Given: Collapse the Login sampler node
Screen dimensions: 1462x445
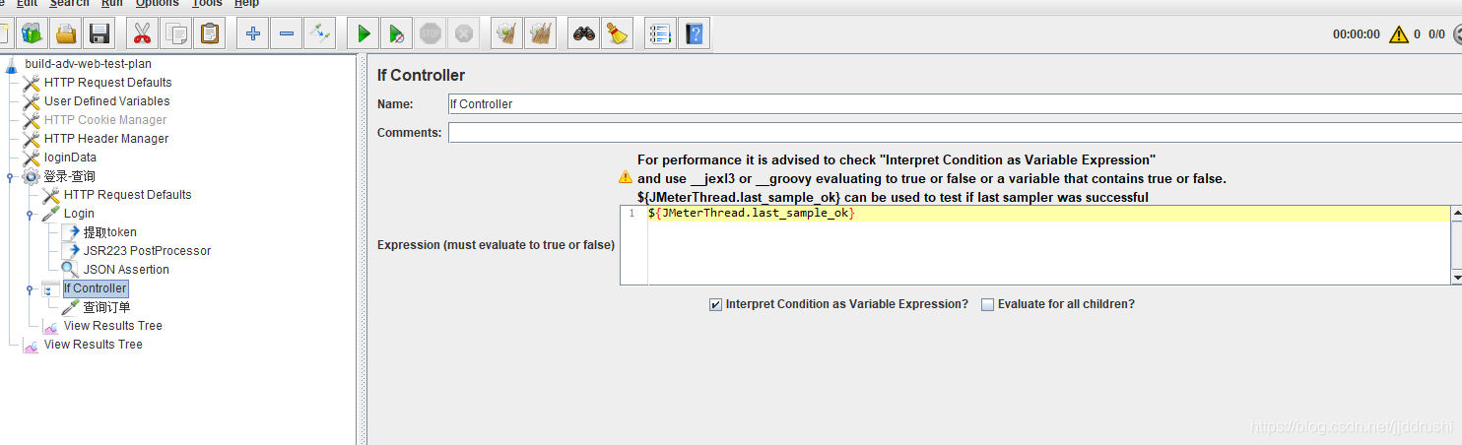Looking at the screenshot, I should click(30, 214).
